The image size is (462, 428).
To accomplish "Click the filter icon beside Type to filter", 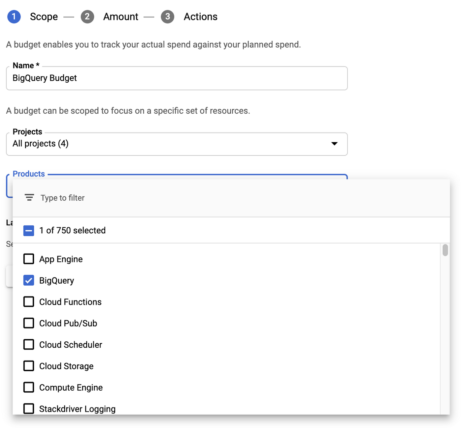I will pos(29,198).
